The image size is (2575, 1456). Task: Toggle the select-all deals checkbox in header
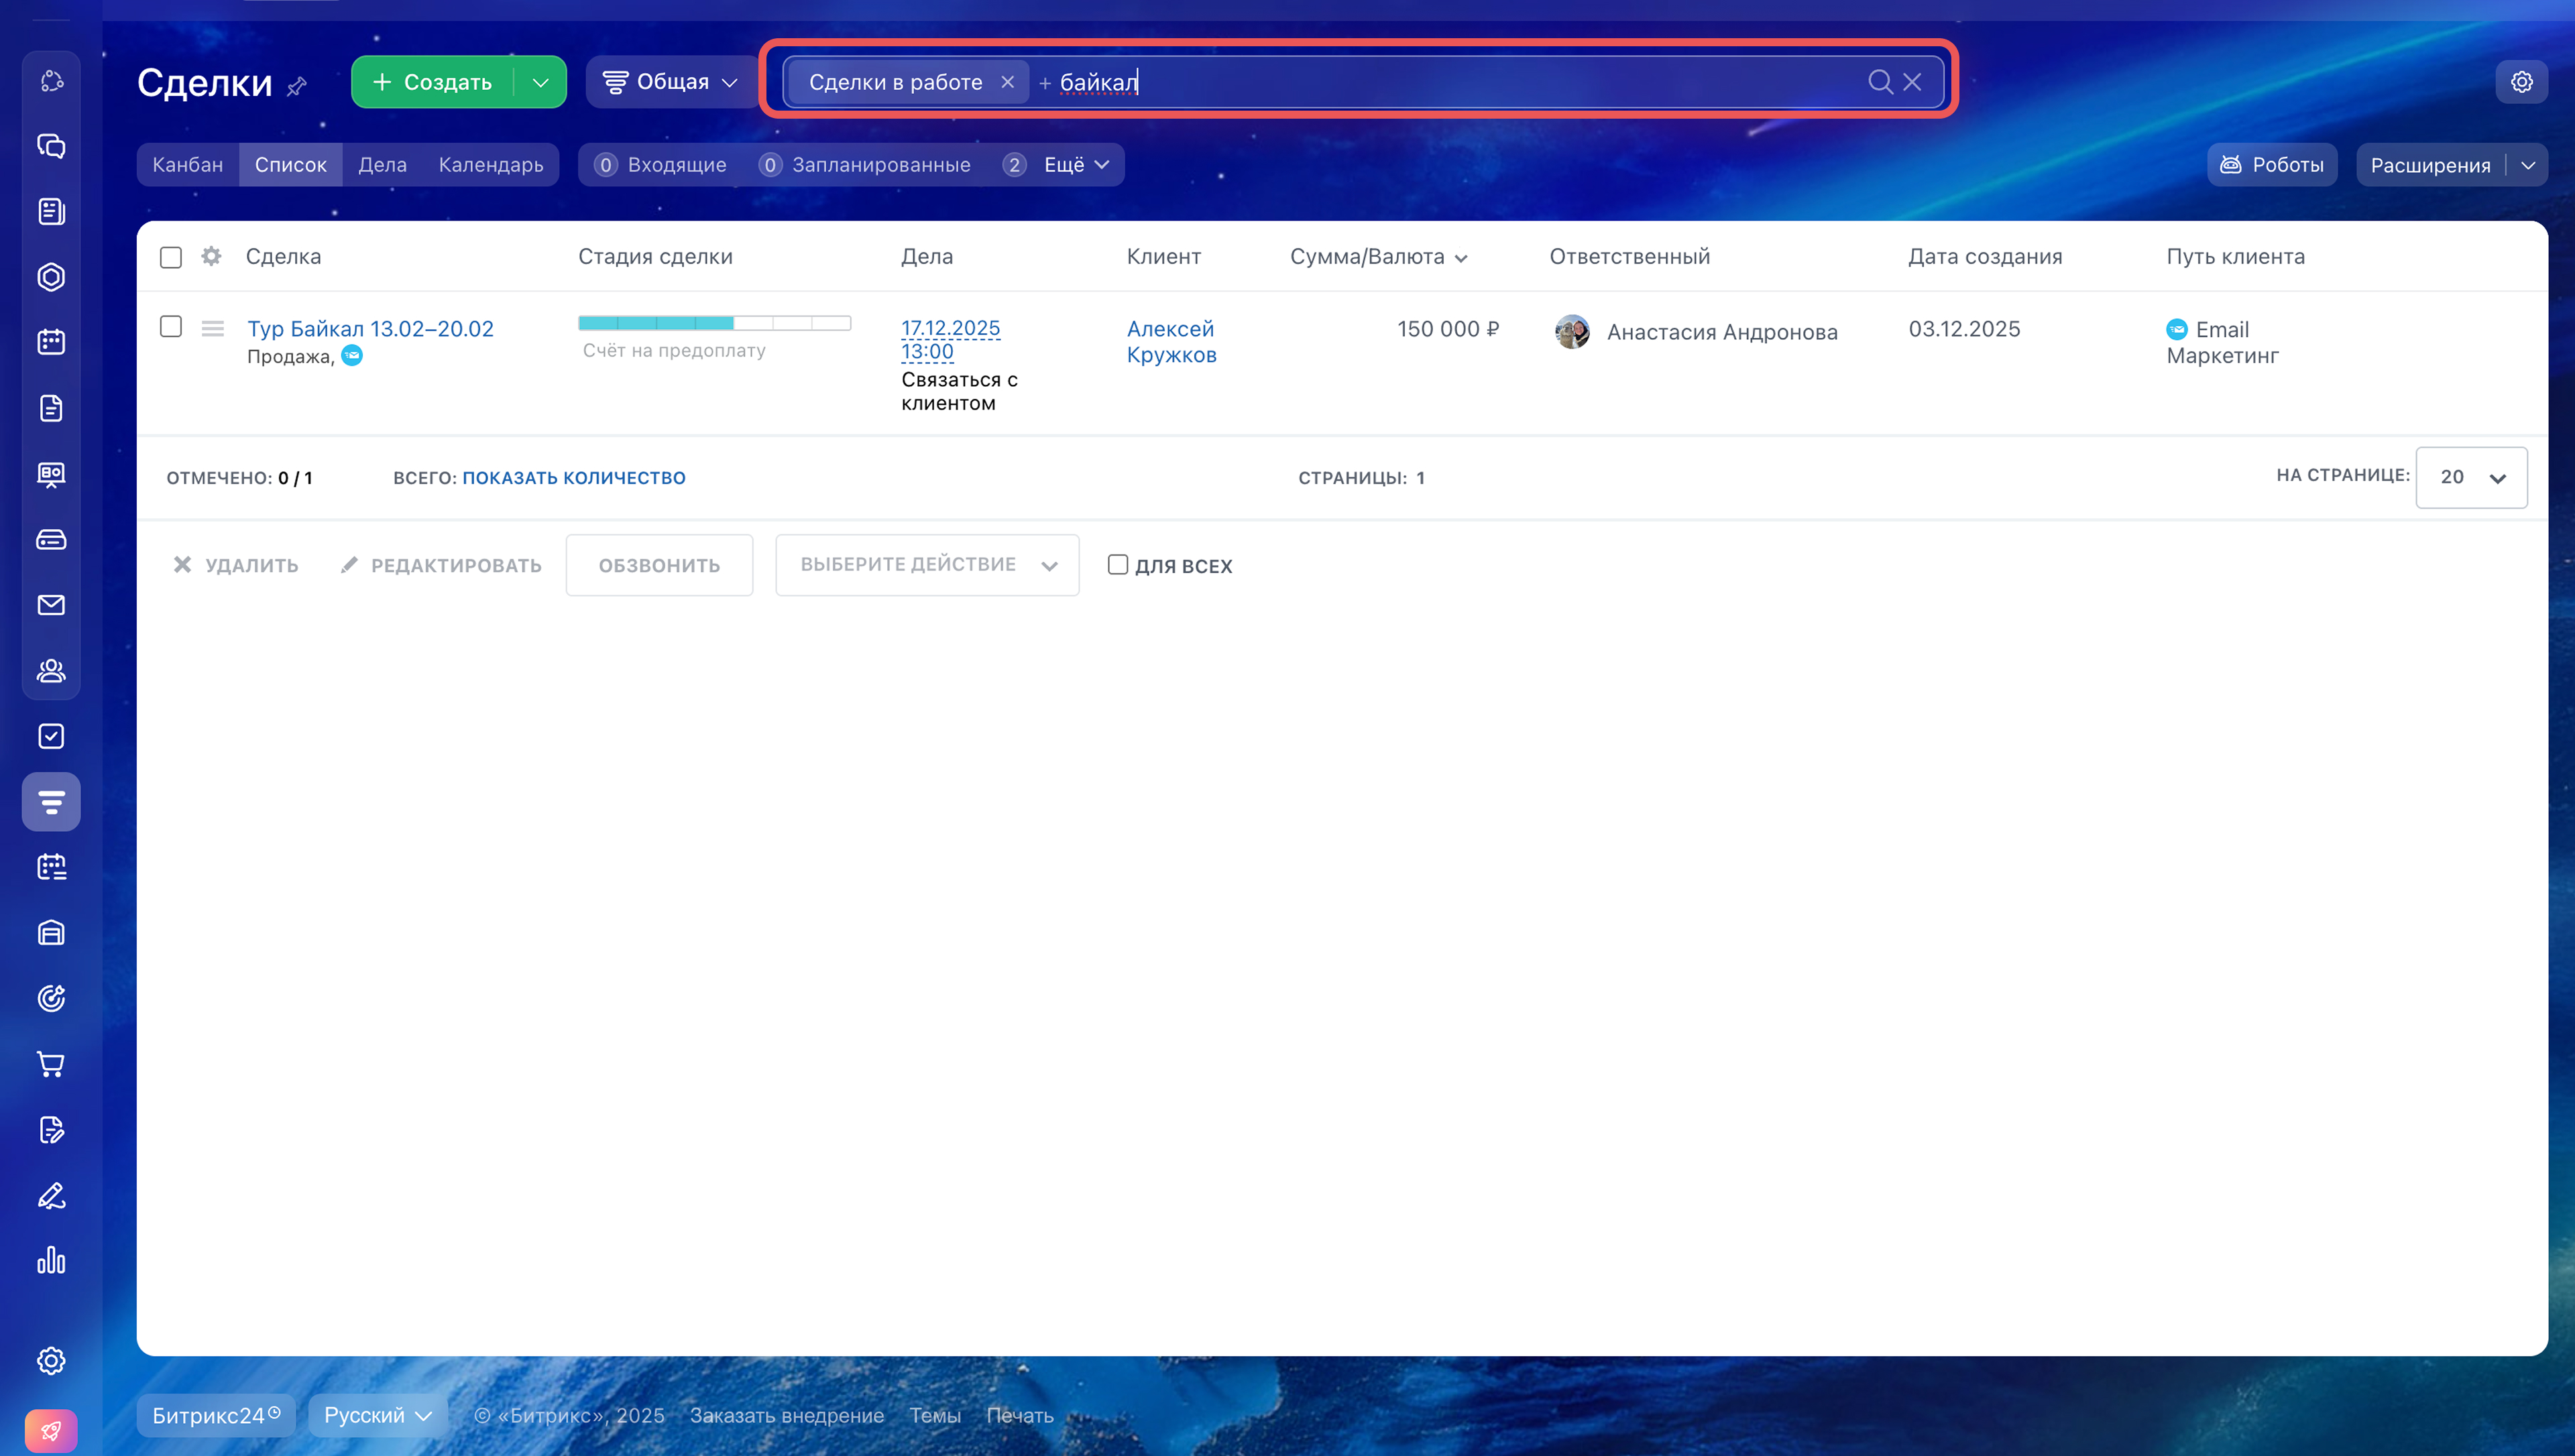pos(171,257)
